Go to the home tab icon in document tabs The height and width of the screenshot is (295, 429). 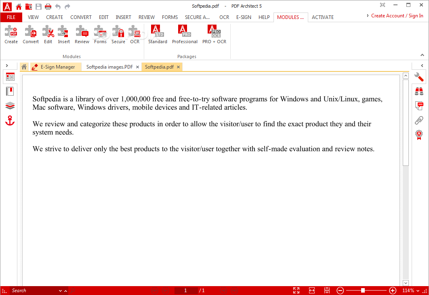(24, 67)
